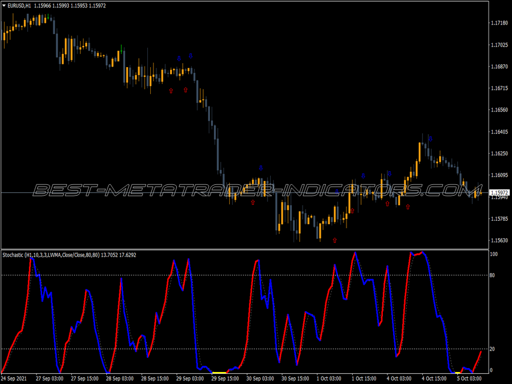Screen dimensions: 512x384
Task: Click the 5 Oct 03:00 time label
Action: pyautogui.click(x=469, y=378)
